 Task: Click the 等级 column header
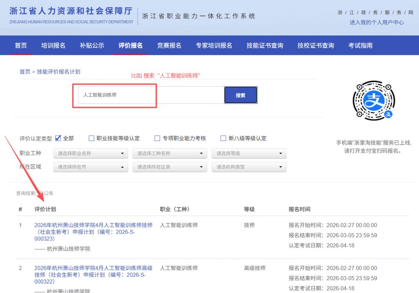pos(249,209)
